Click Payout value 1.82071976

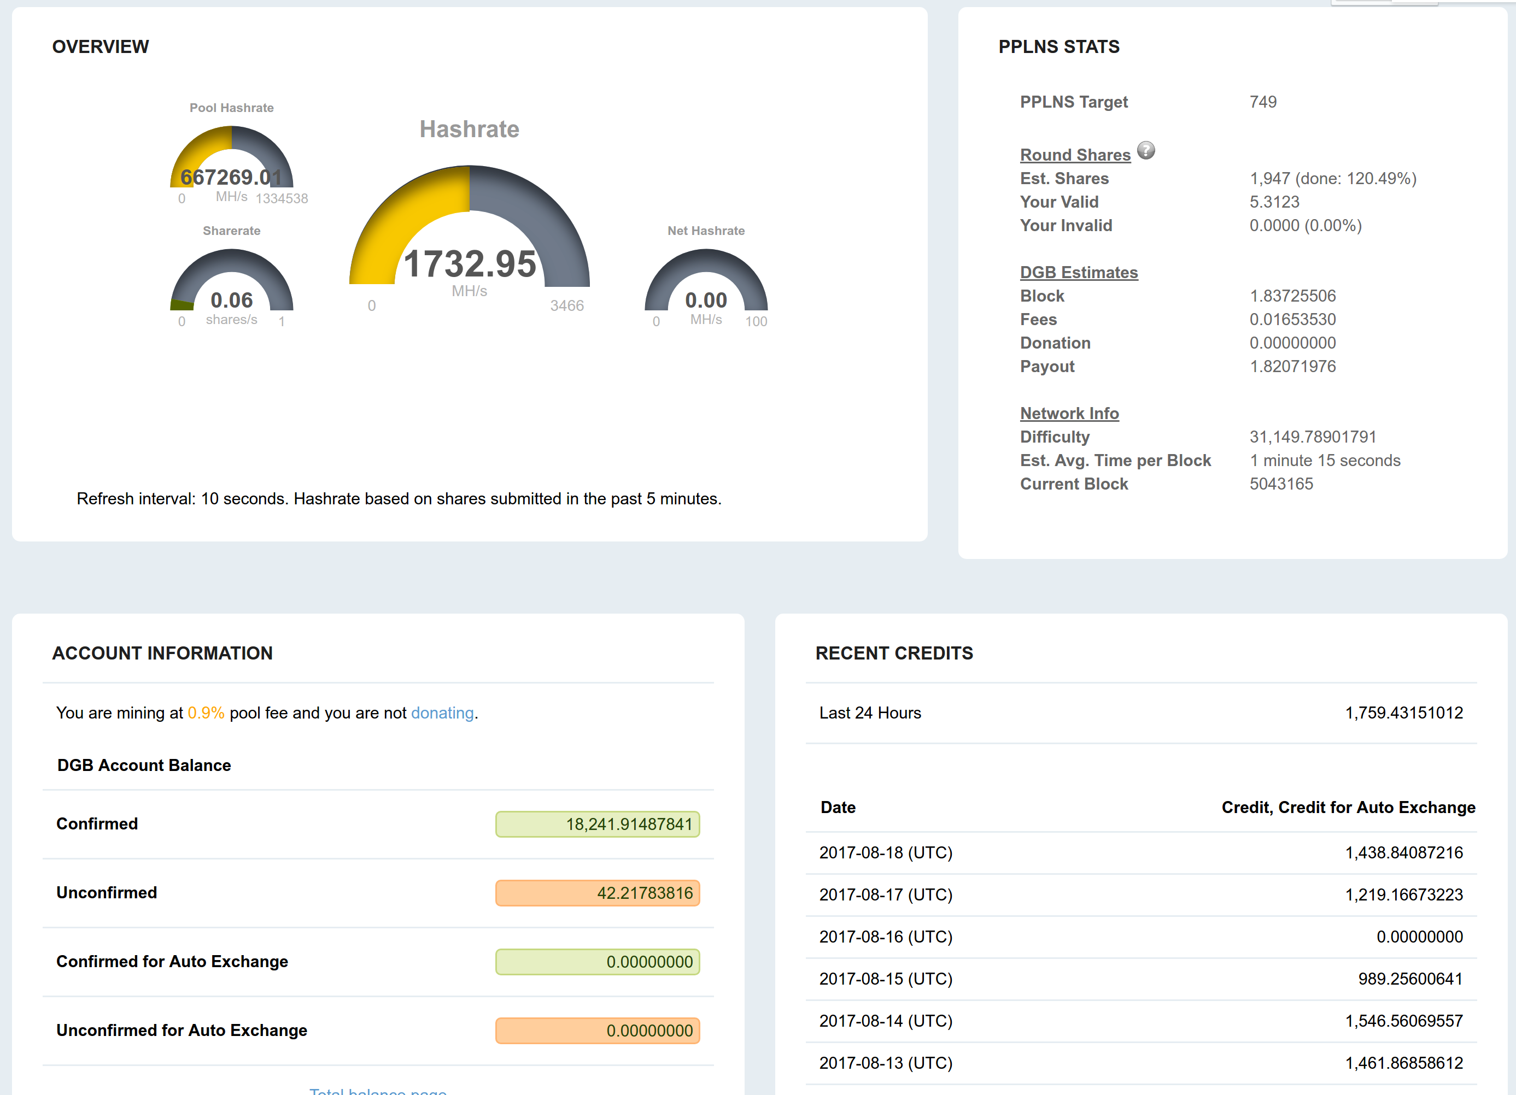1293,366
